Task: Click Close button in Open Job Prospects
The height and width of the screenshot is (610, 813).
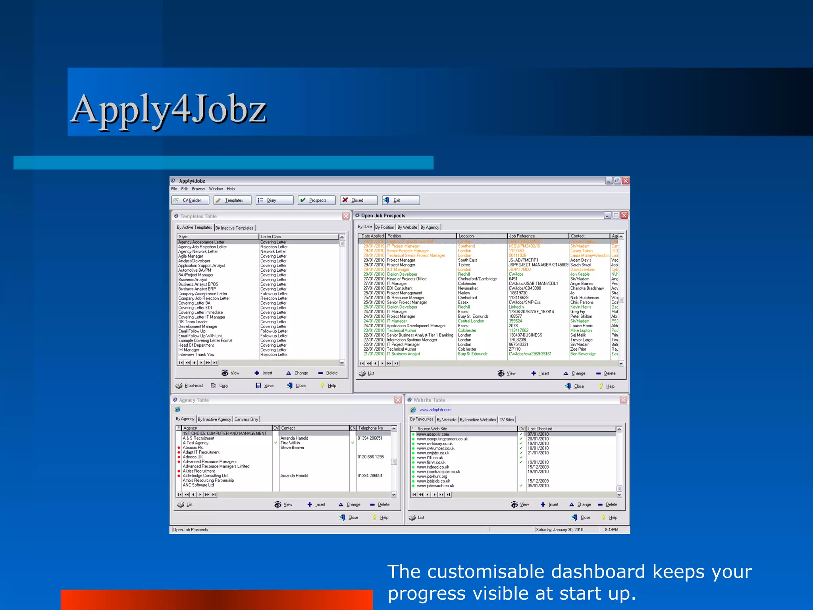Action: coord(574,386)
